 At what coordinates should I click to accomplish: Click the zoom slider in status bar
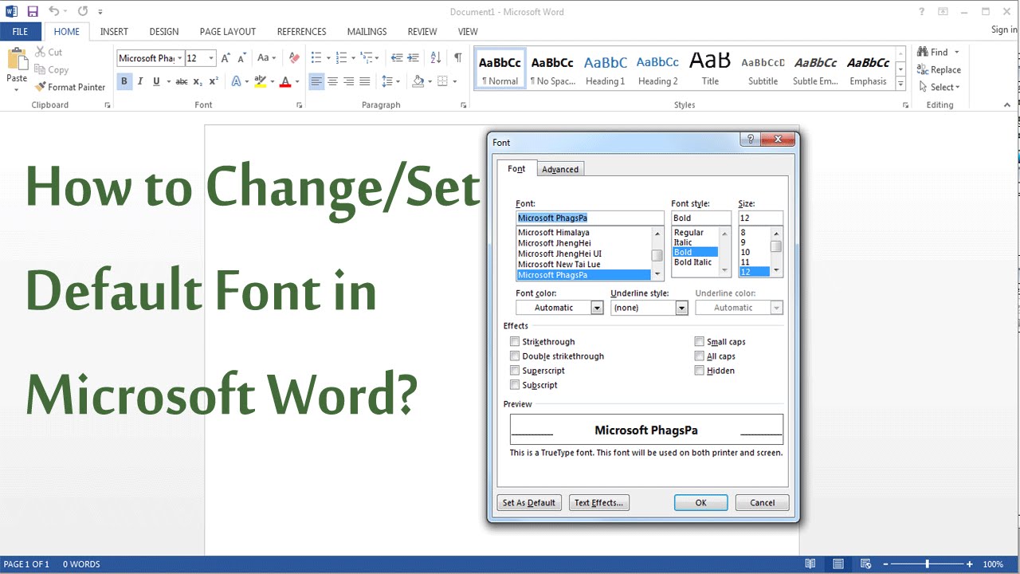[926, 564]
